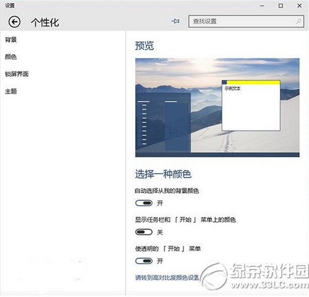309x297 pixels.
Task: Open the 锁屏界面 settings page
Action: [x=17, y=74]
